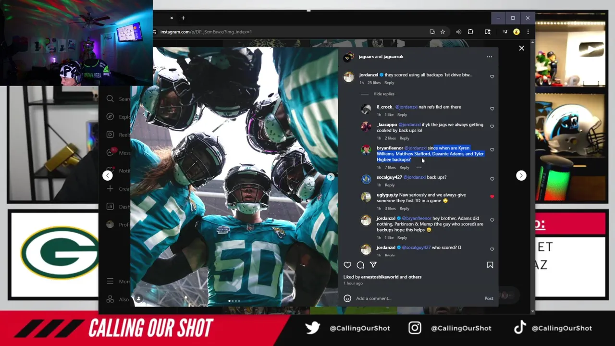Like jordanzxl's who scored reply
615x346 pixels.
click(x=492, y=249)
